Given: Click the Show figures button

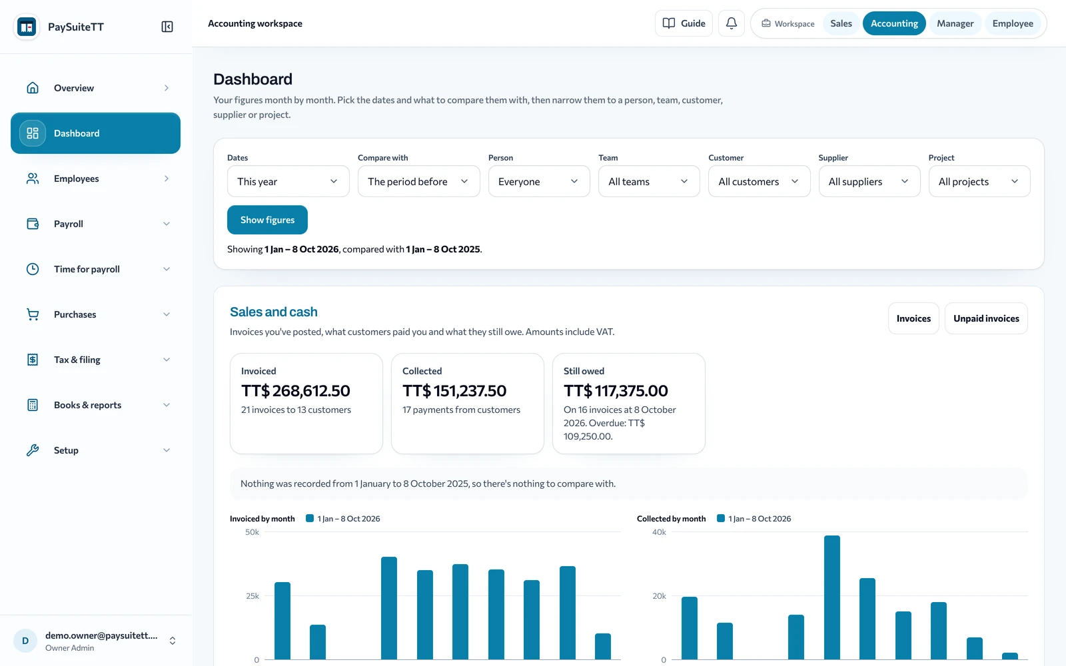Looking at the screenshot, I should coord(267,220).
